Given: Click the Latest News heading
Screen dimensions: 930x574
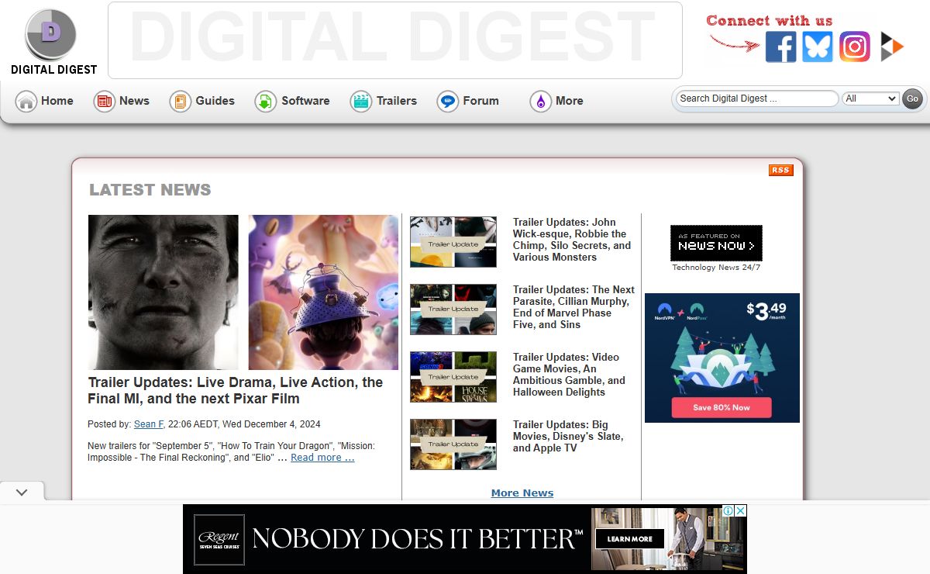Looking at the screenshot, I should point(150,190).
